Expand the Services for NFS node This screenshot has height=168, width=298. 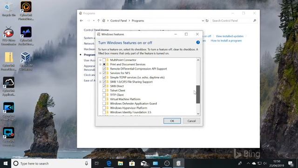pyautogui.click(x=101, y=73)
